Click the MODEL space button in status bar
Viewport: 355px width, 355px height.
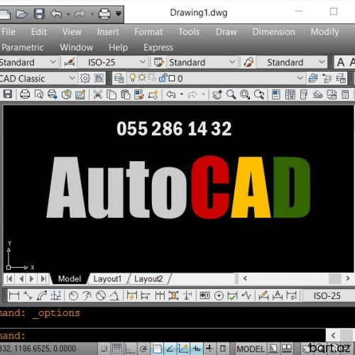[251, 349]
